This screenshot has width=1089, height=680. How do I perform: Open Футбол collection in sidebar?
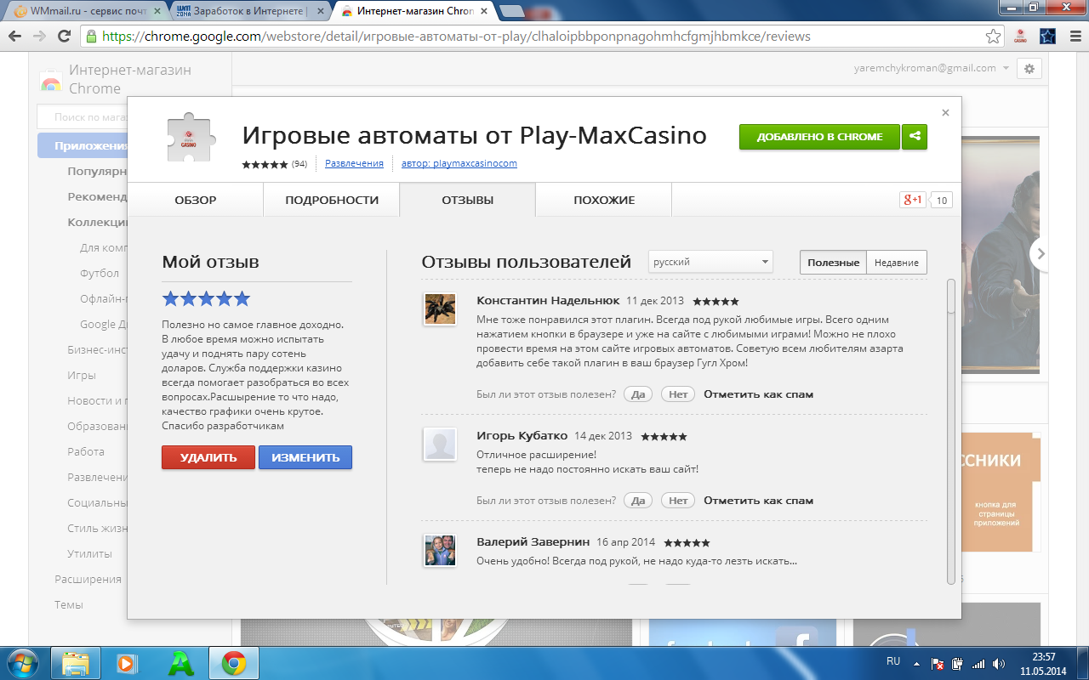tap(100, 274)
